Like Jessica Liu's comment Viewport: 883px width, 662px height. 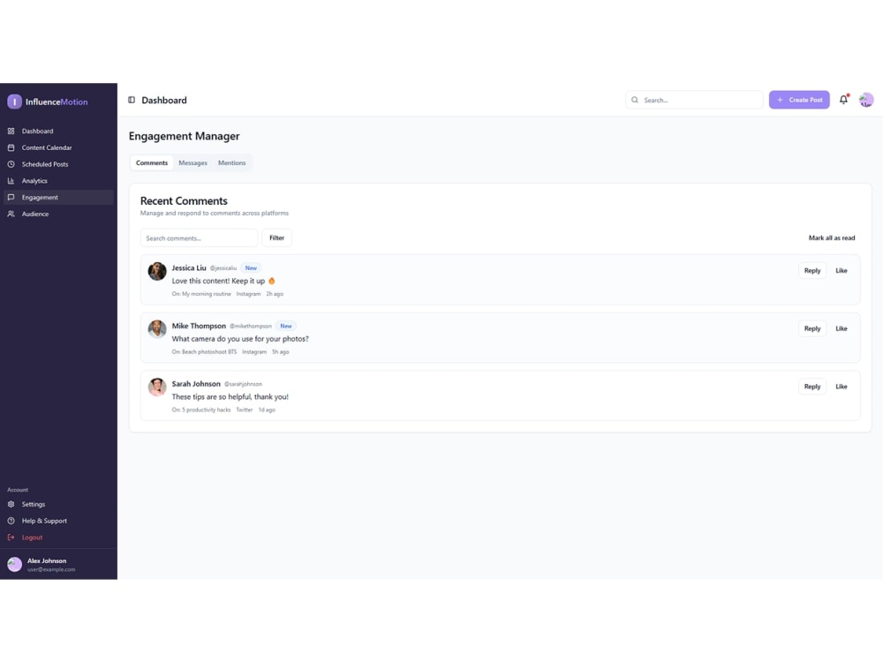coord(841,271)
